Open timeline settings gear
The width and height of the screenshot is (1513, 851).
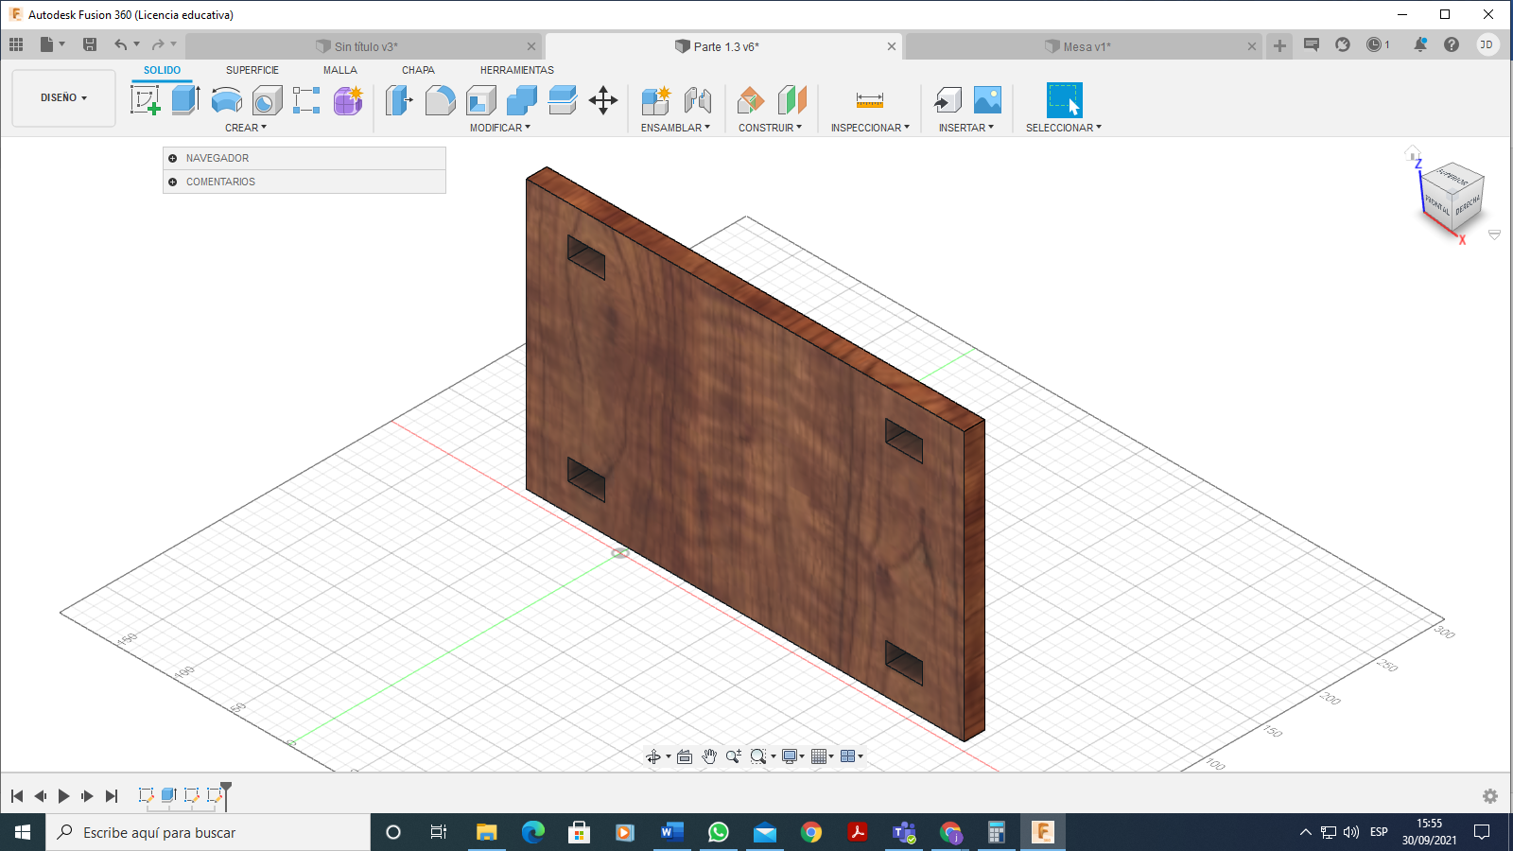pos(1490,796)
